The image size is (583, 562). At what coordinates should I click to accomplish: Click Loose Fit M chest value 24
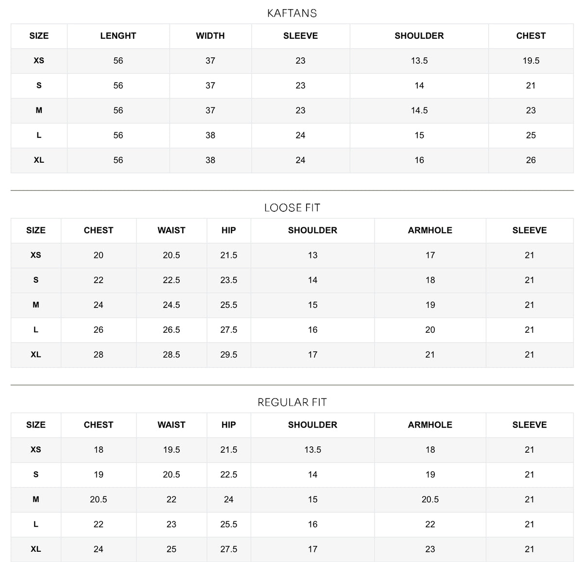click(x=99, y=305)
